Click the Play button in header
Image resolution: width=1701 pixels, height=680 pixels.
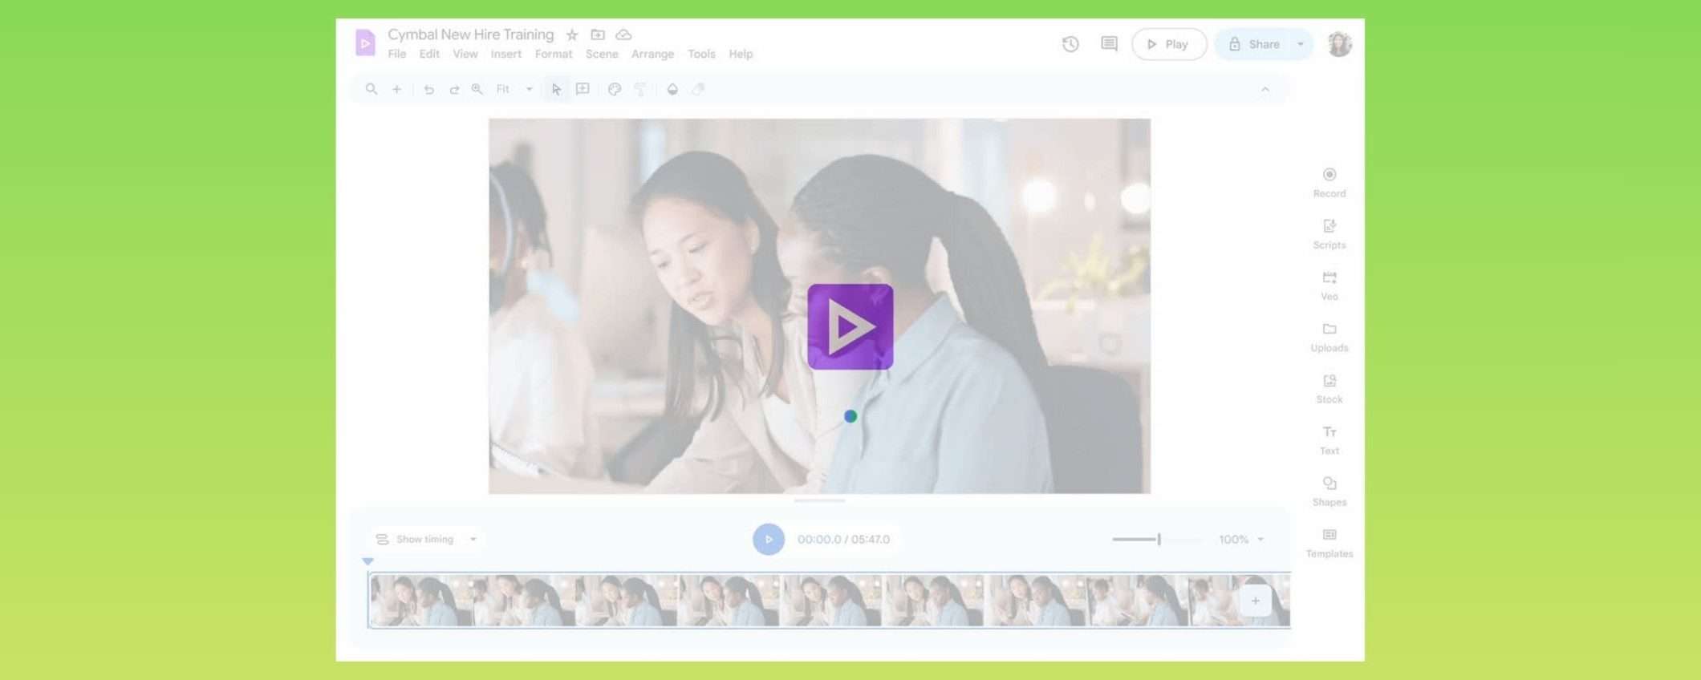click(x=1169, y=44)
